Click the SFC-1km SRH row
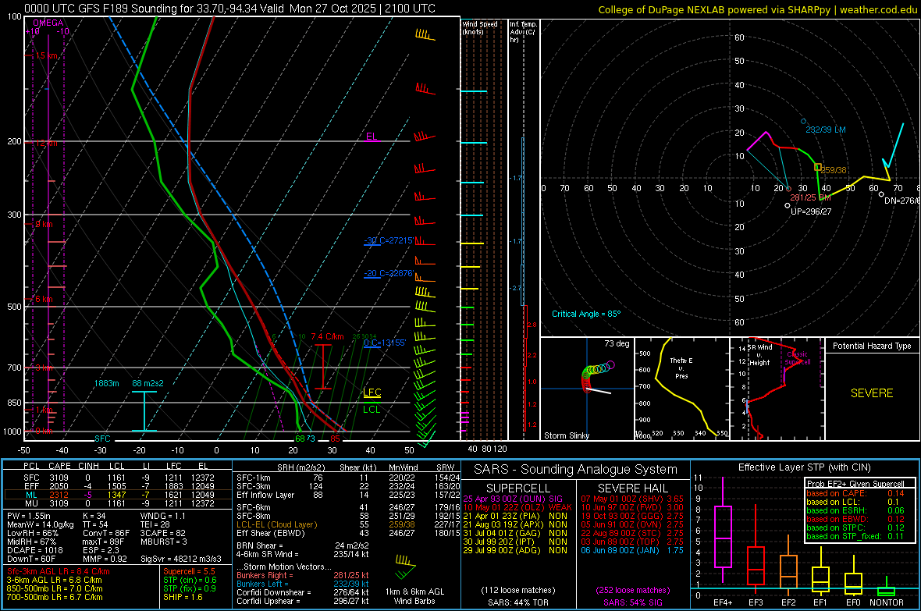The image size is (921, 611). click(x=348, y=478)
